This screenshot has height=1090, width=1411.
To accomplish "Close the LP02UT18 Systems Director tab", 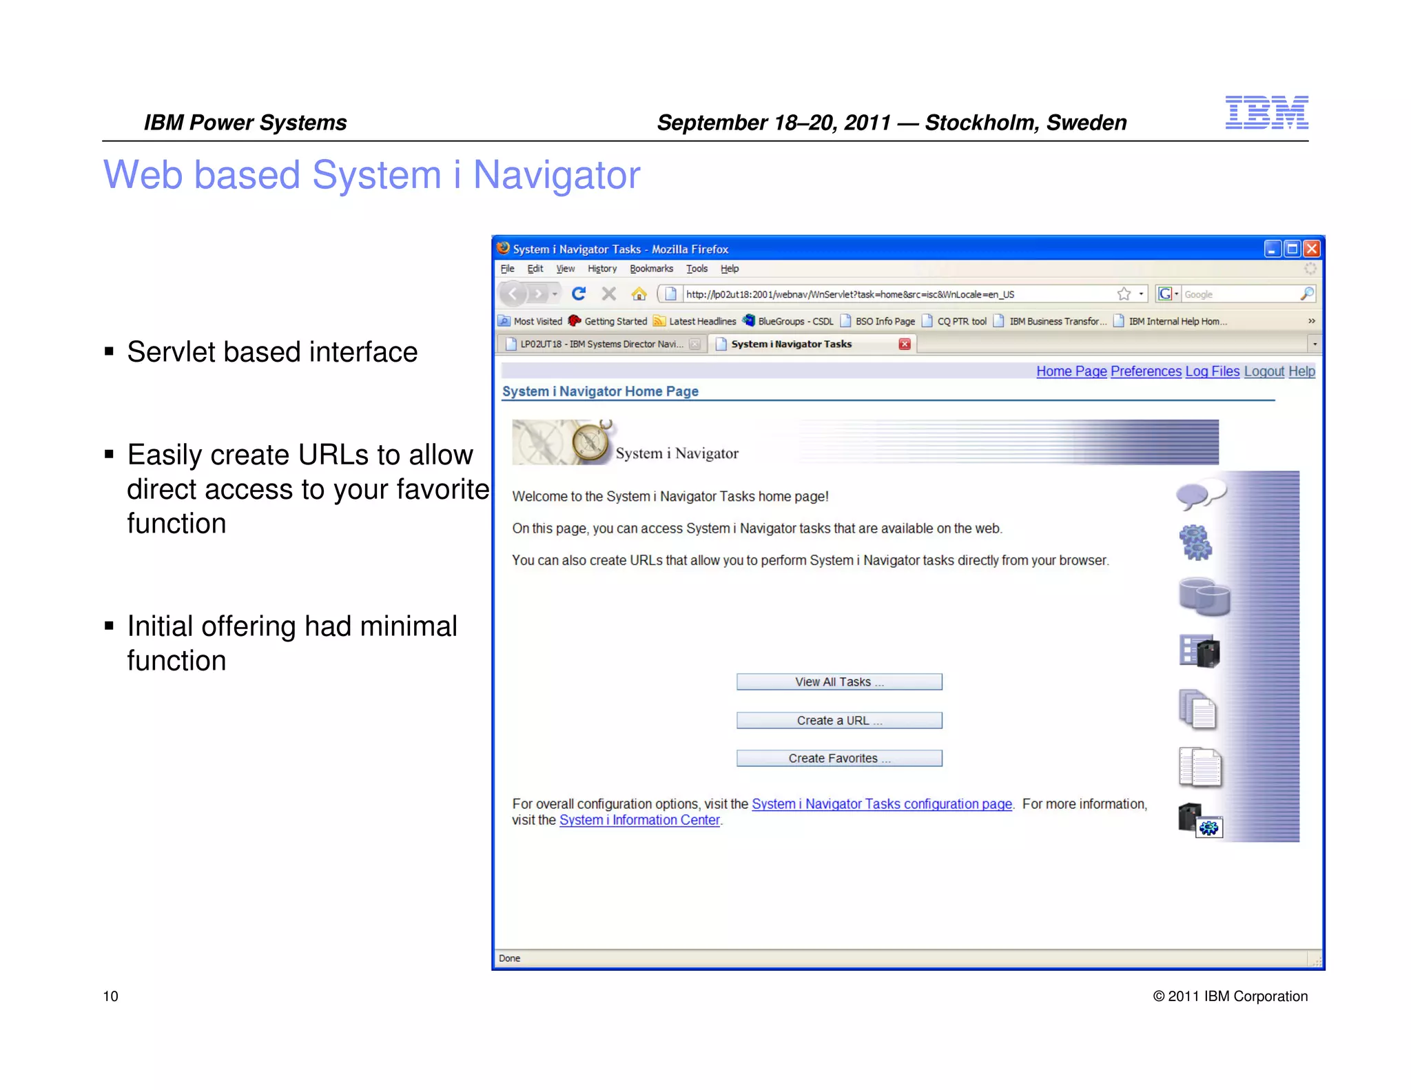I will click(x=695, y=344).
